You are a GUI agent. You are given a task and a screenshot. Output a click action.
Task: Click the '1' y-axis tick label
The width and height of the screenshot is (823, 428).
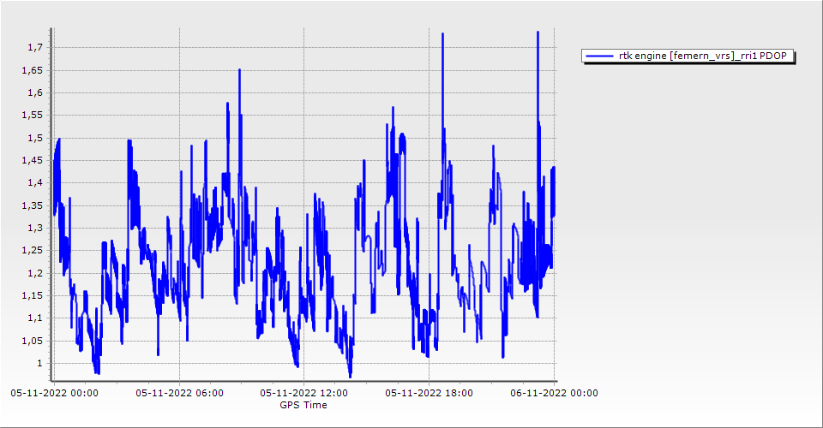pyautogui.click(x=39, y=364)
